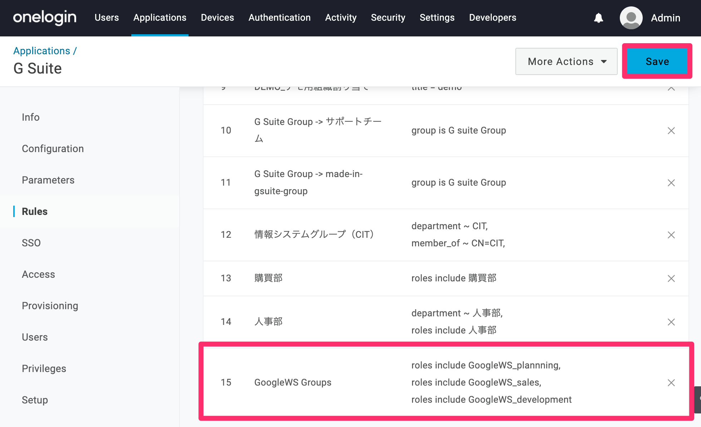Open rule G Suite Group -> made-in-gsuite-group
This screenshot has height=427, width=701.
(308, 182)
